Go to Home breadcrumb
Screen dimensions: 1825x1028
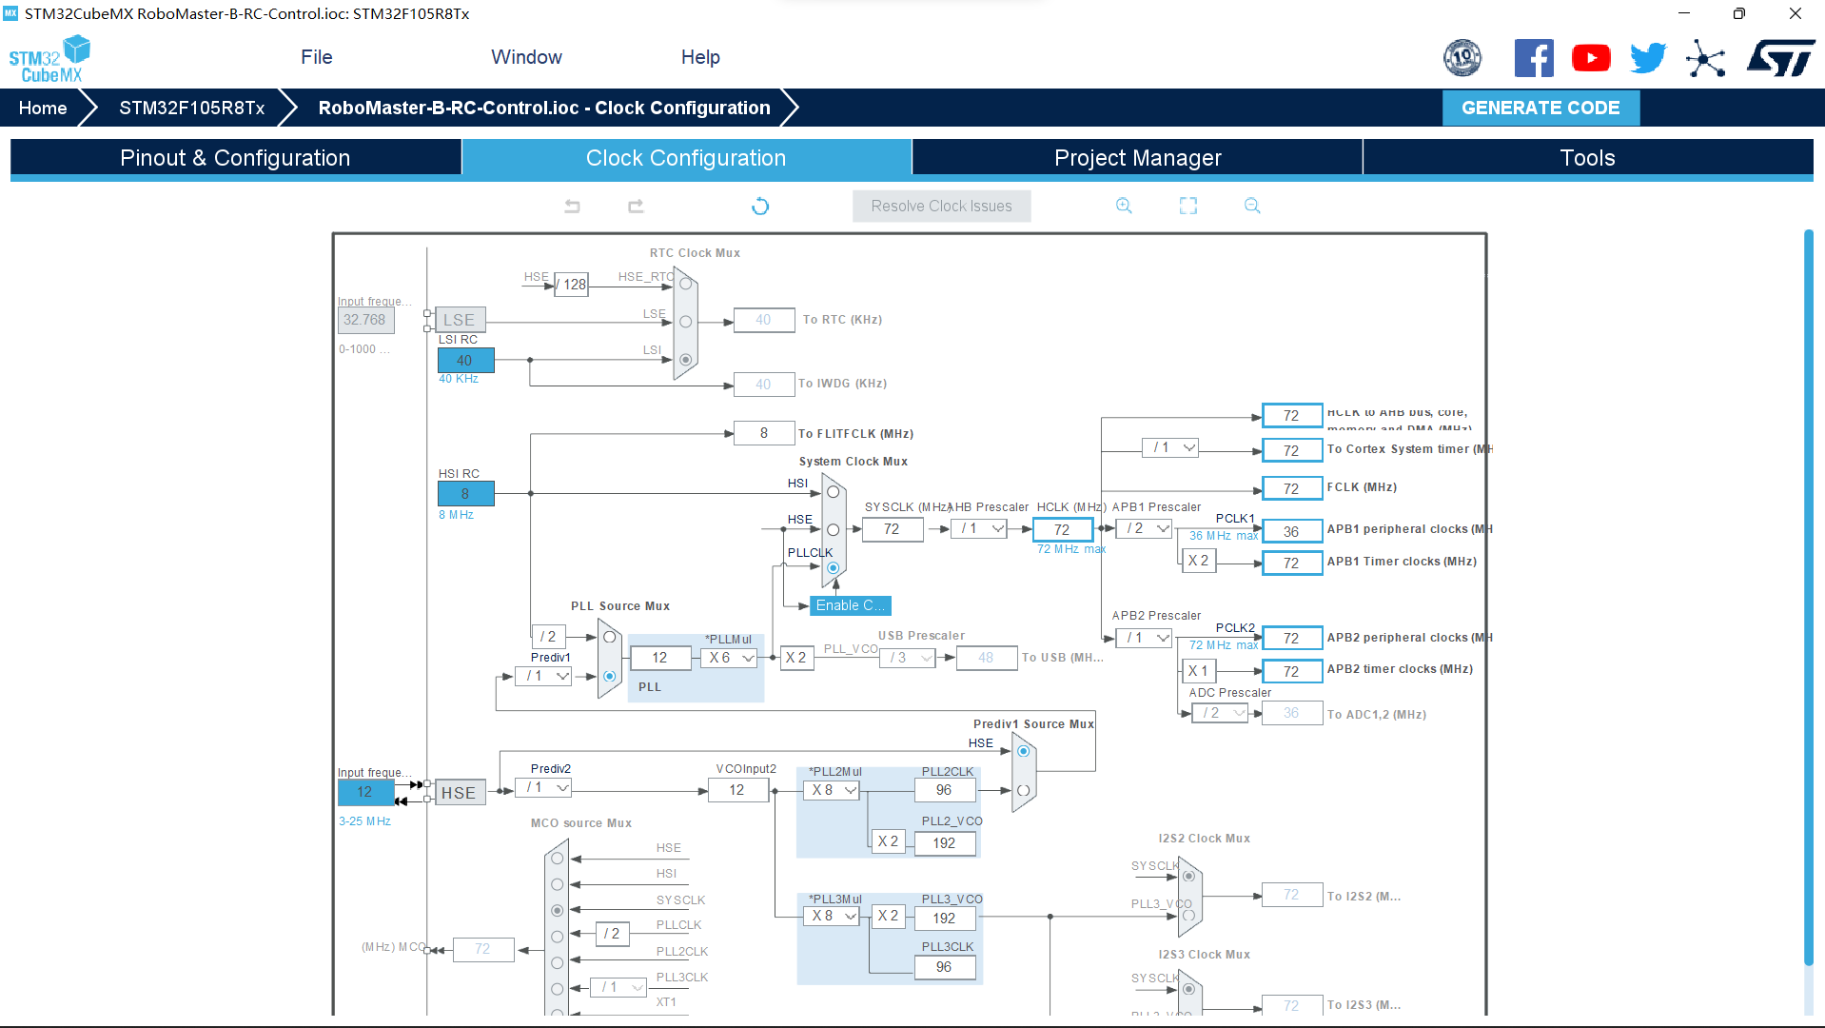click(43, 108)
